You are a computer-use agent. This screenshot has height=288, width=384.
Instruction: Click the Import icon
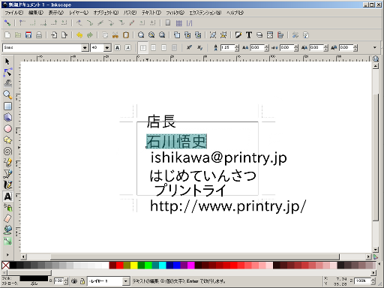coord(54,35)
